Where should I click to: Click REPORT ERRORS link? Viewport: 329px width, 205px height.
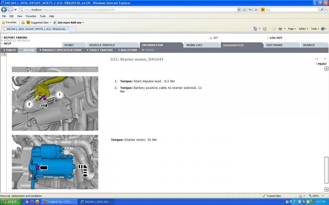[15, 38]
